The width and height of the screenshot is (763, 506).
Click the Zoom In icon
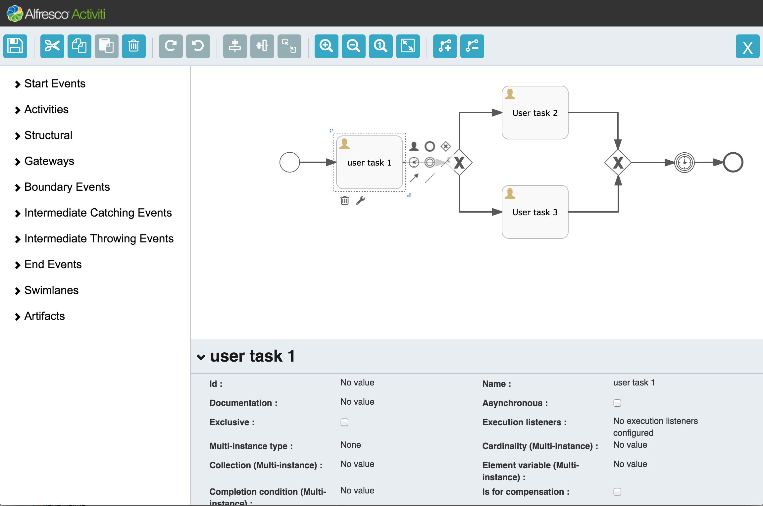pyautogui.click(x=327, y=46)
